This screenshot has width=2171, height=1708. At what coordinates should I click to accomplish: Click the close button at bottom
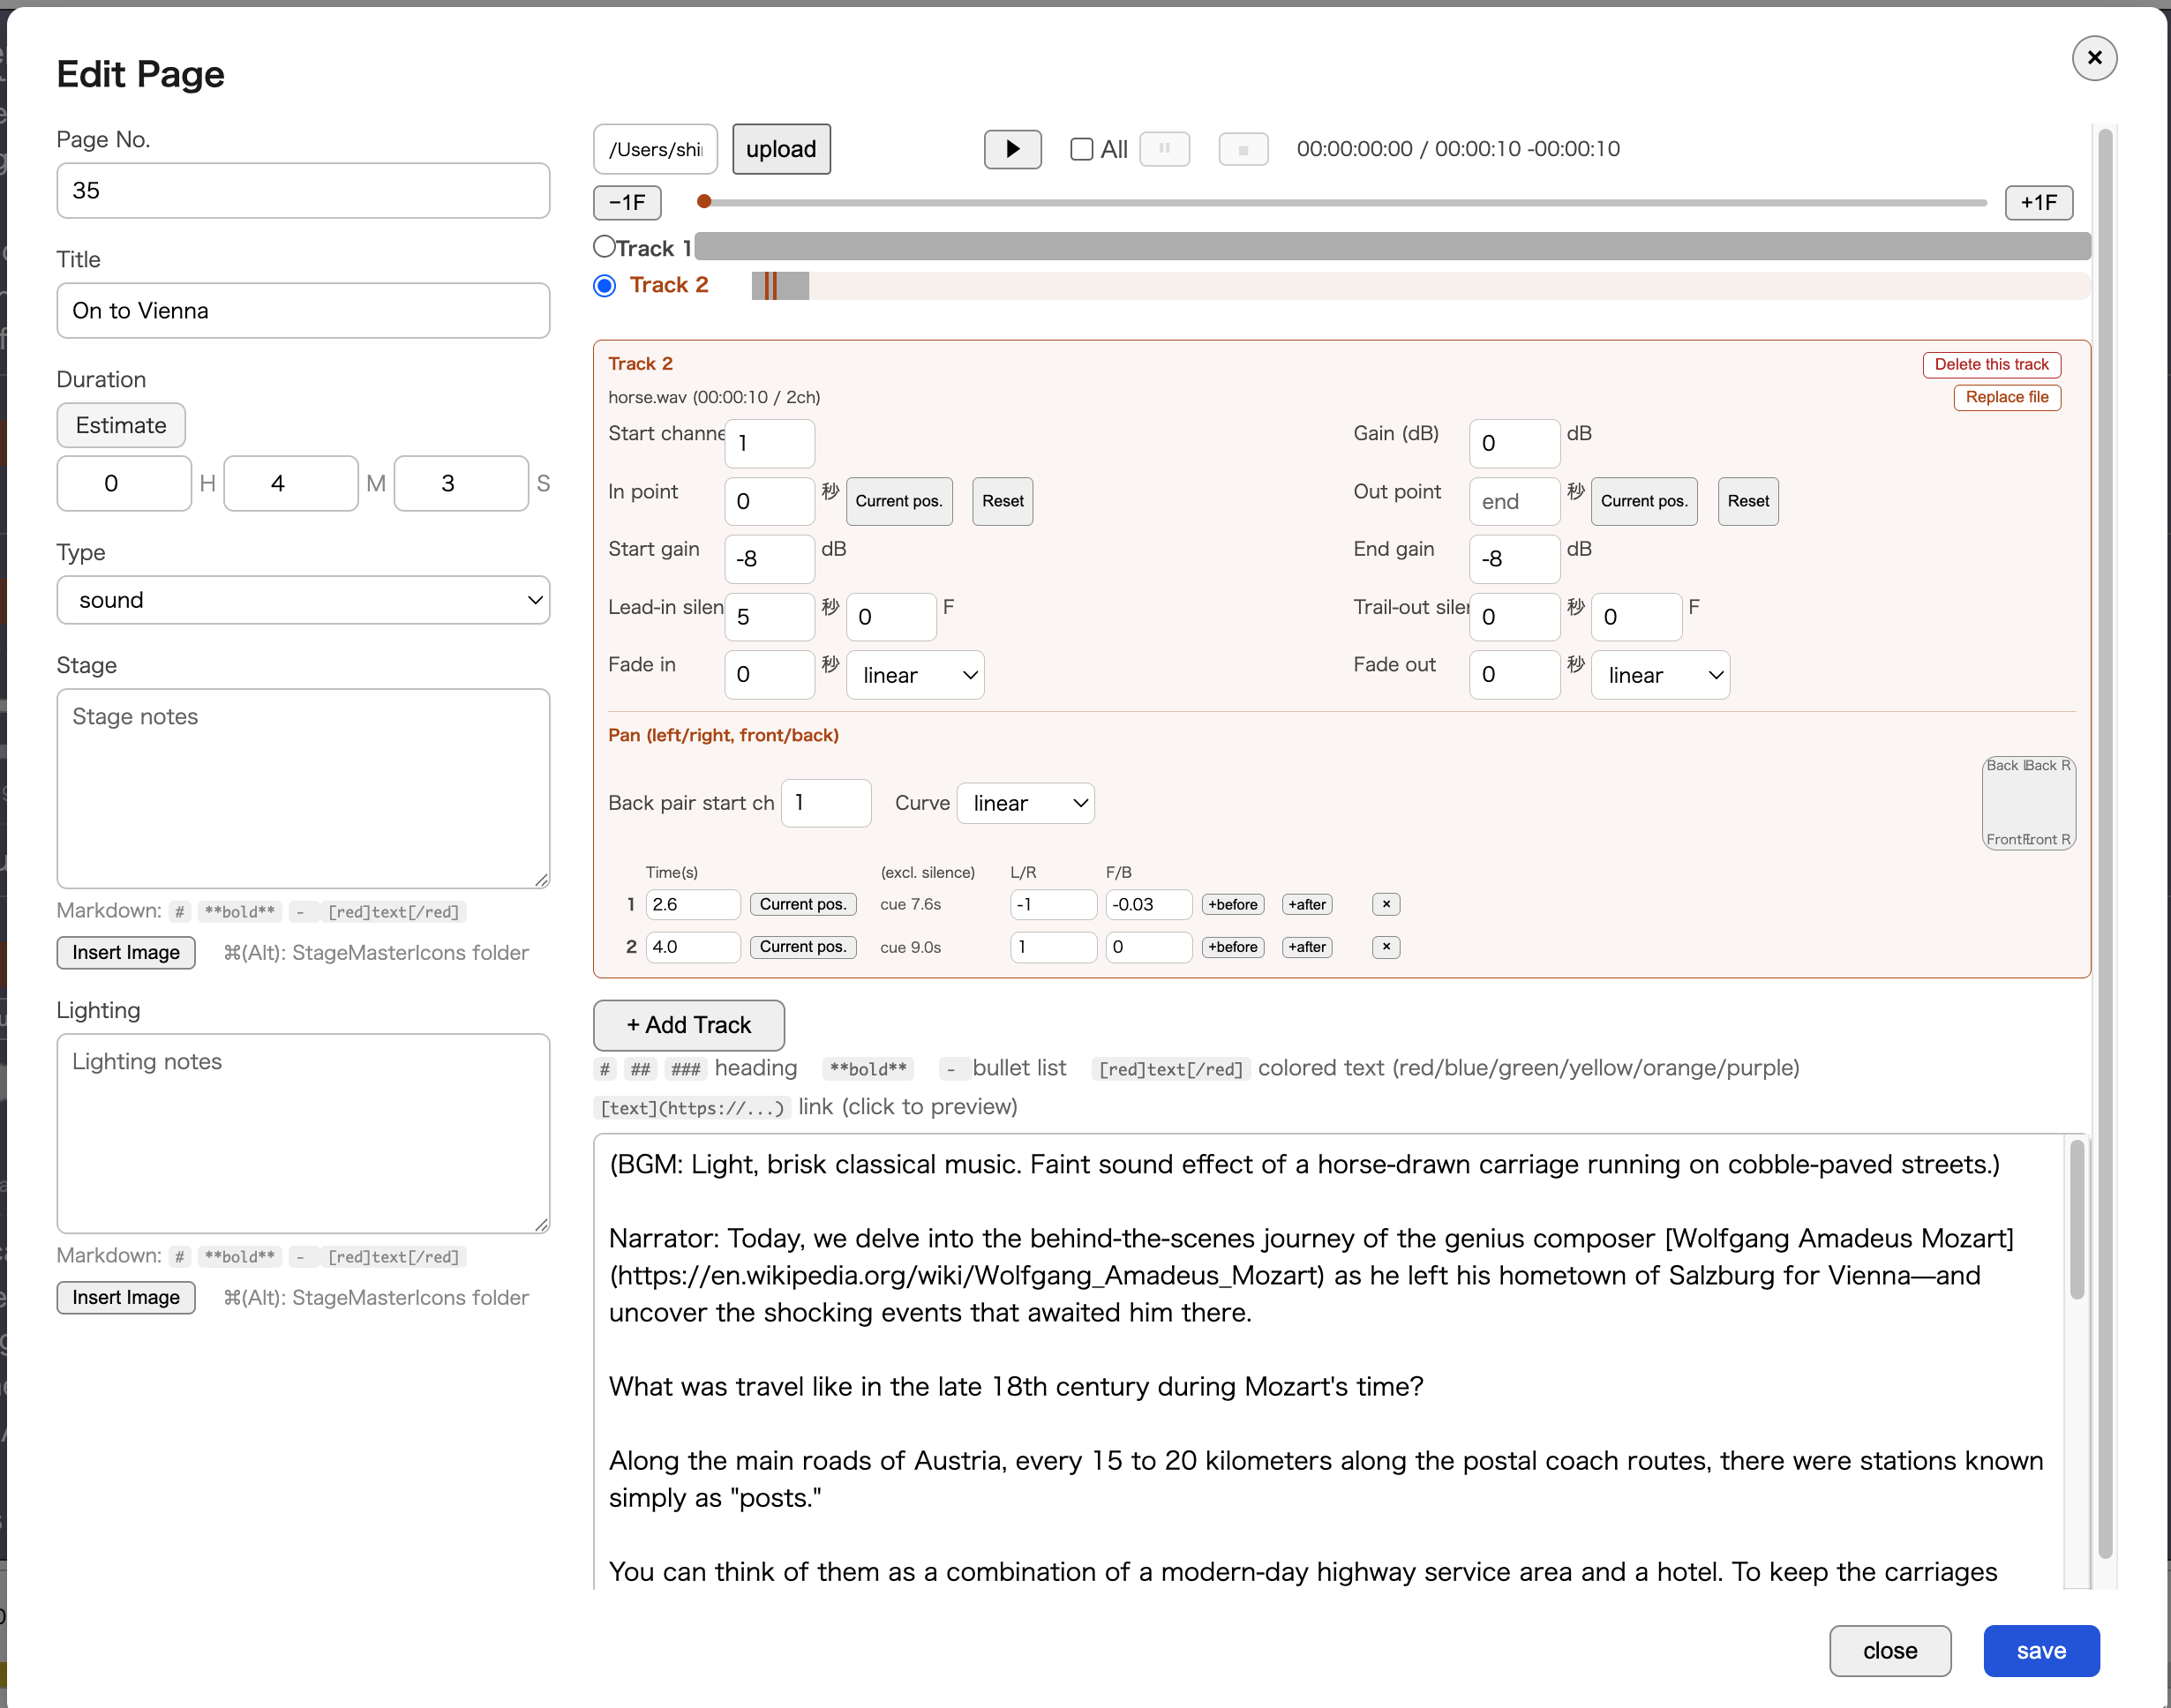(1889, 1651)
